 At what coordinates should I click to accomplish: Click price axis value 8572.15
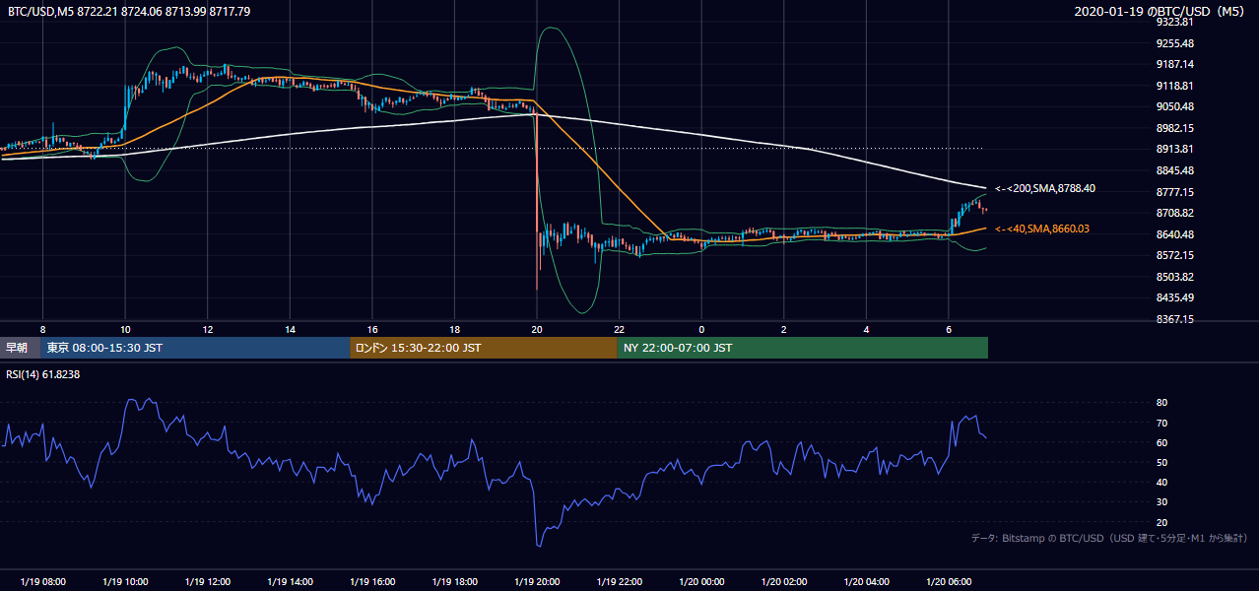click(1174, 255)
